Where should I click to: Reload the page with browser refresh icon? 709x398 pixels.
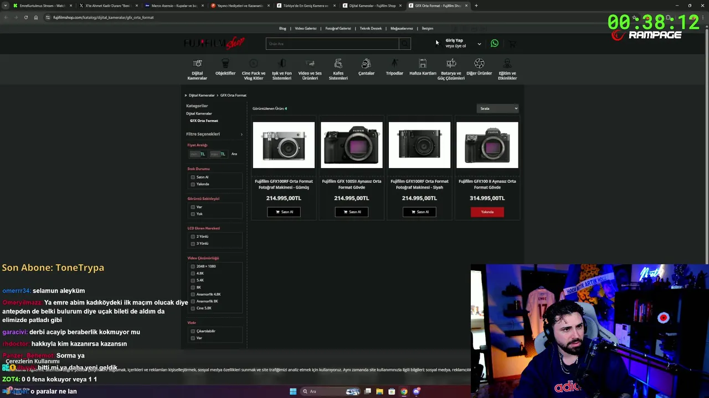[x=25, y=17]
